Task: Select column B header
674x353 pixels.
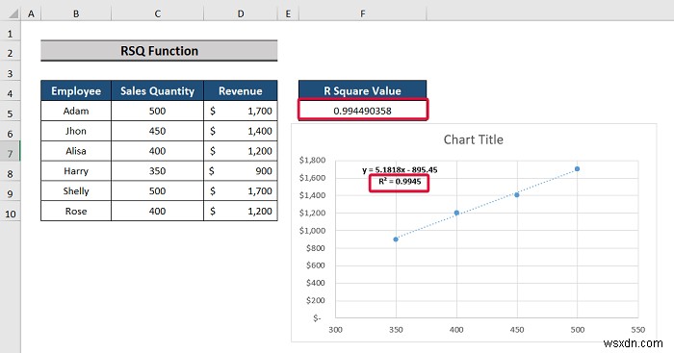Action: tap(76, 14)
